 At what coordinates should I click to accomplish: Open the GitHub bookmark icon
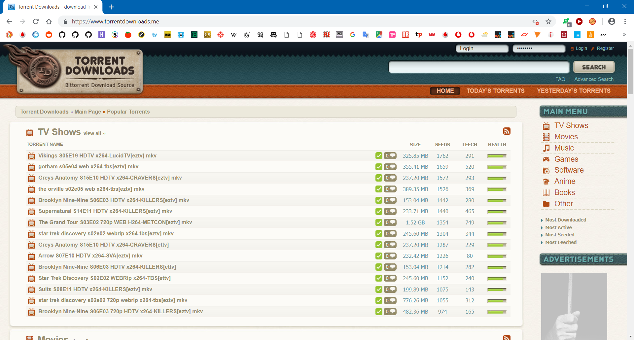62,35
